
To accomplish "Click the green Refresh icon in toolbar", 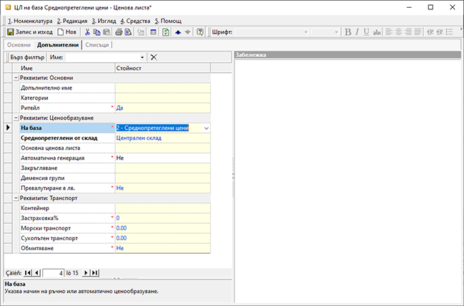I will click(x=166, y=32).
